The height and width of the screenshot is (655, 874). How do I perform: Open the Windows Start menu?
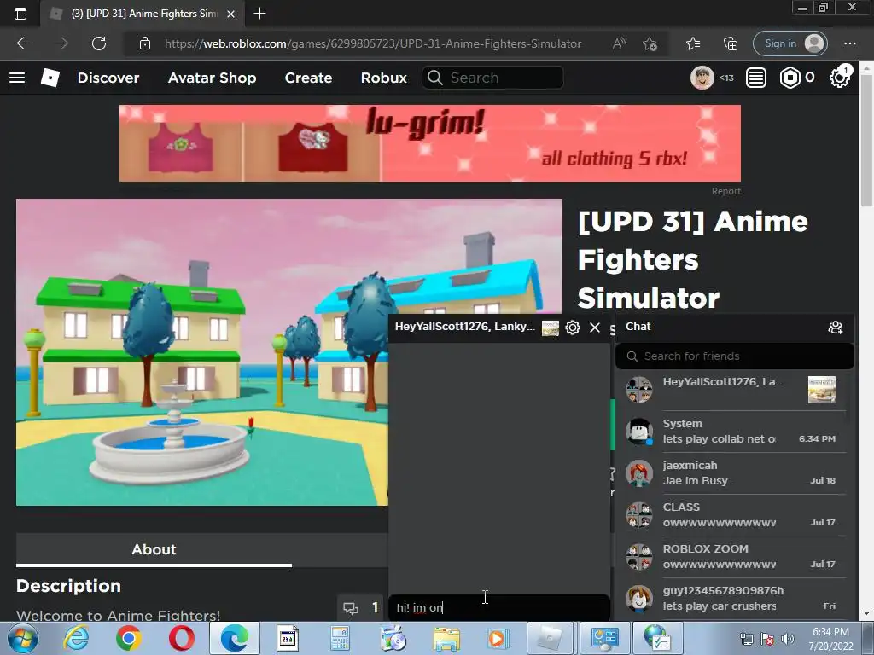(23, 638)
